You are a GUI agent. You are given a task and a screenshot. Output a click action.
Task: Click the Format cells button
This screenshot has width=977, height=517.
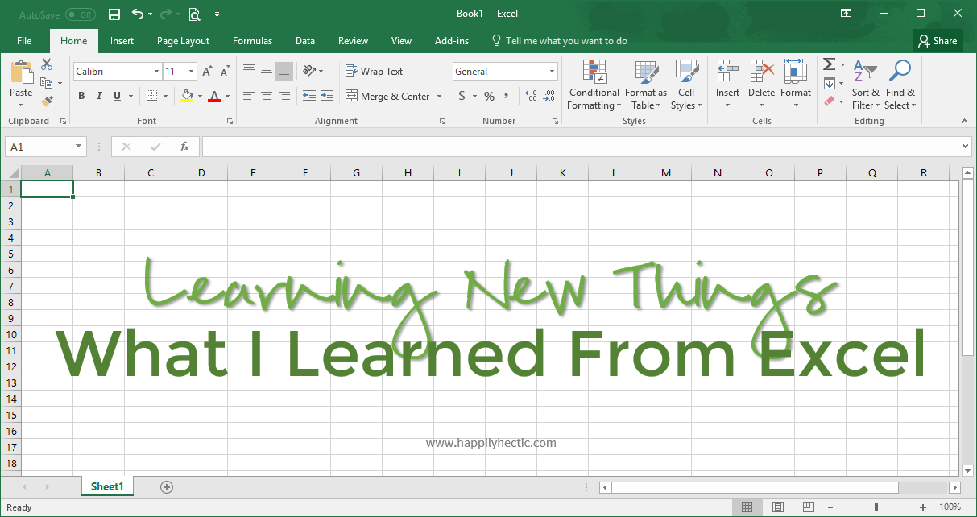pos(795,85)
